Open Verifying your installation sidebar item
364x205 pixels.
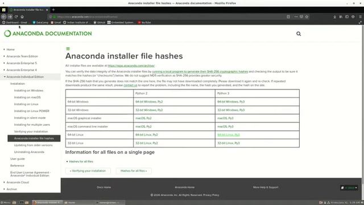coord(31,132)
